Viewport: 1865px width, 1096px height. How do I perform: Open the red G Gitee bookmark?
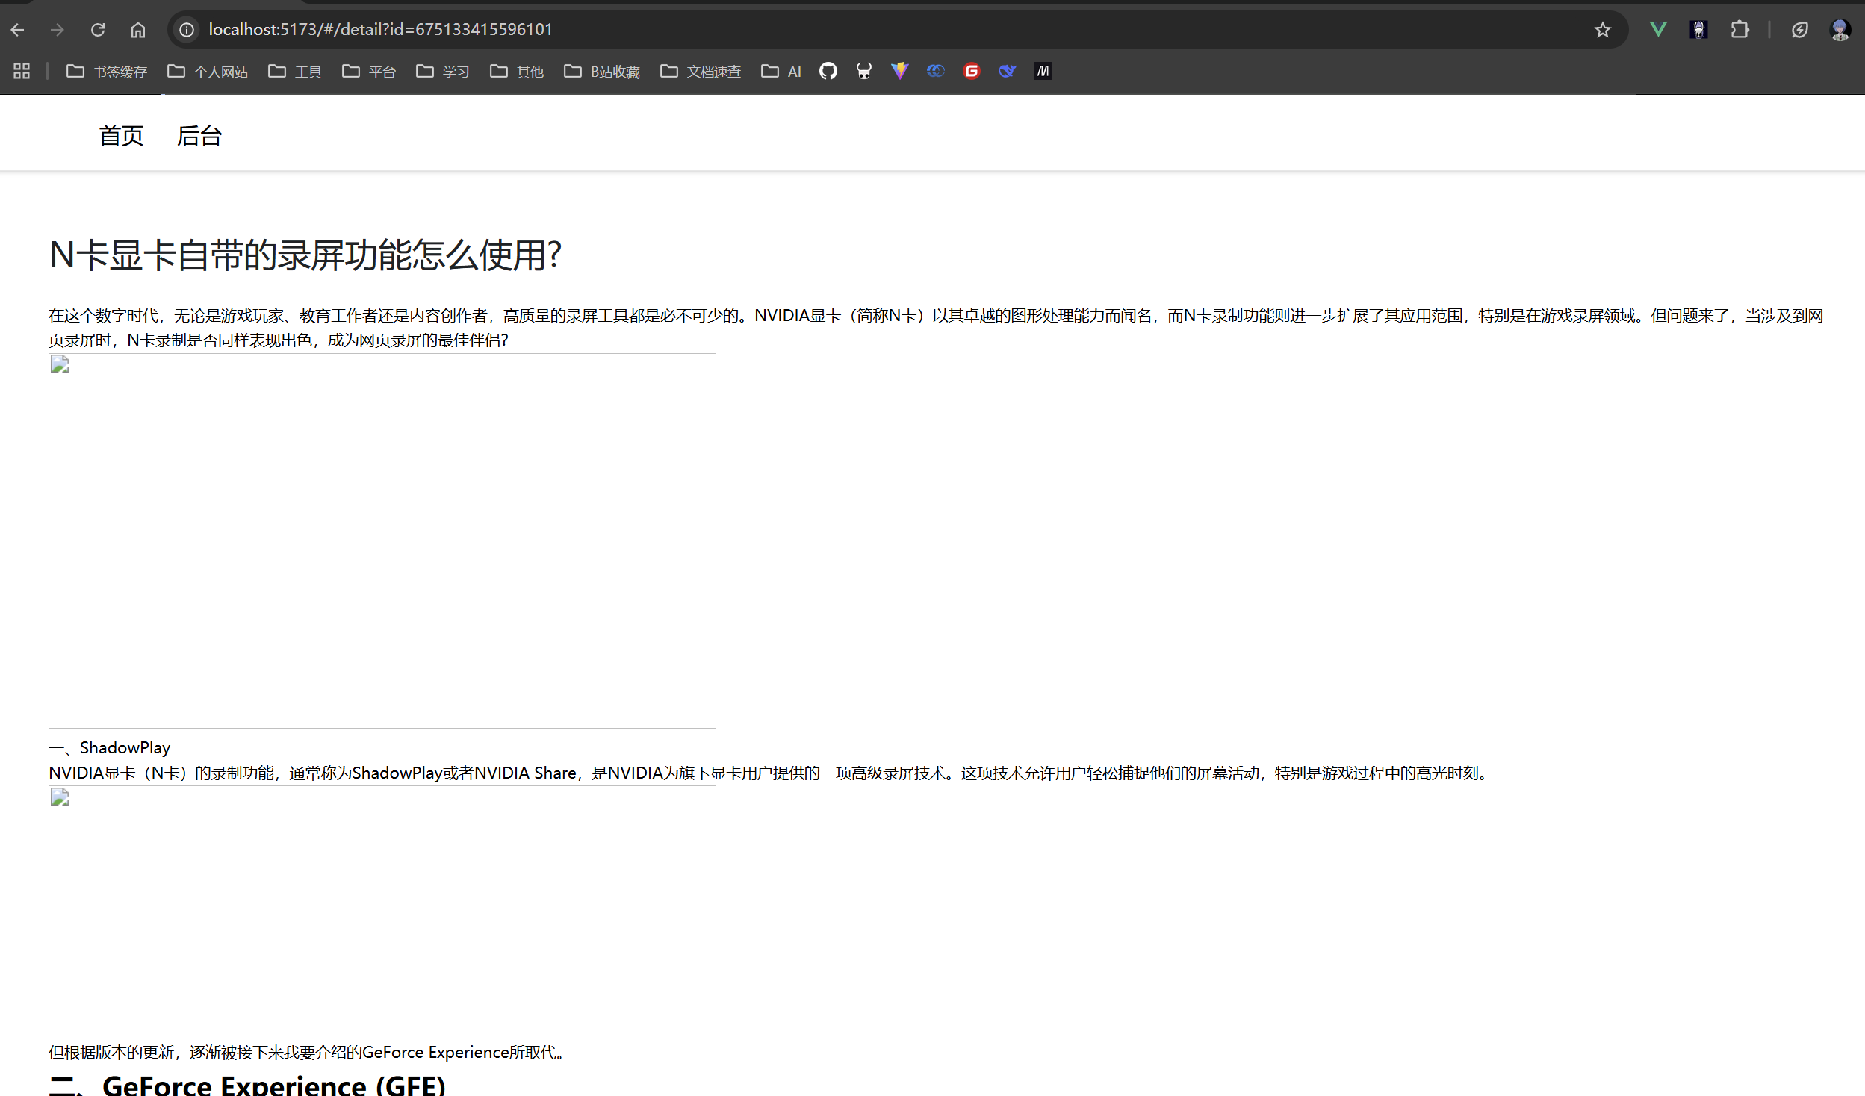[971, 71]
